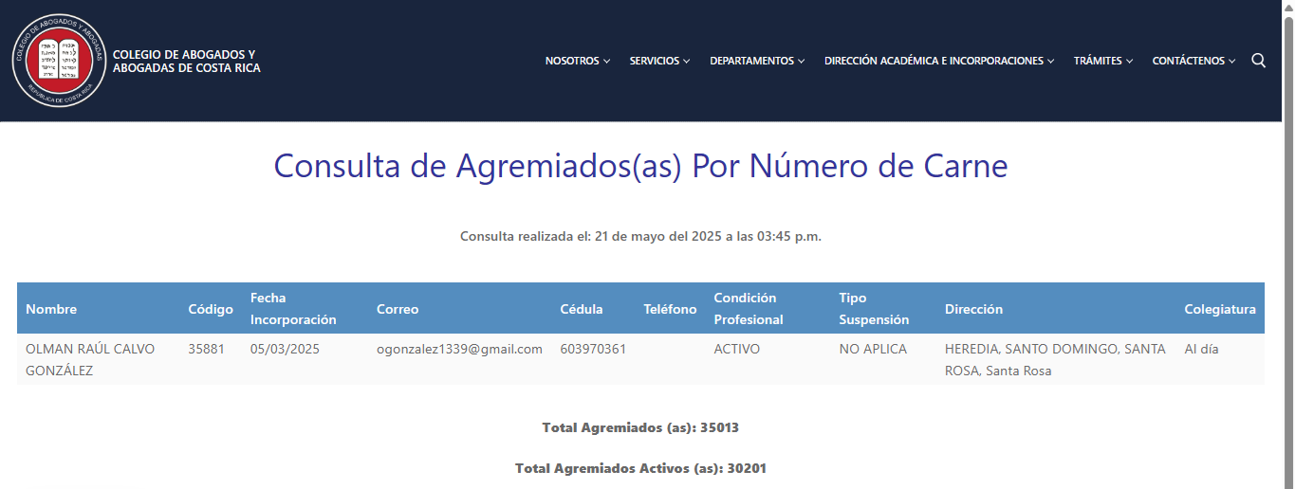The image size is (1295, 489).
Task: Show the Contáctenos menu options
Action: click(1193, 61)
